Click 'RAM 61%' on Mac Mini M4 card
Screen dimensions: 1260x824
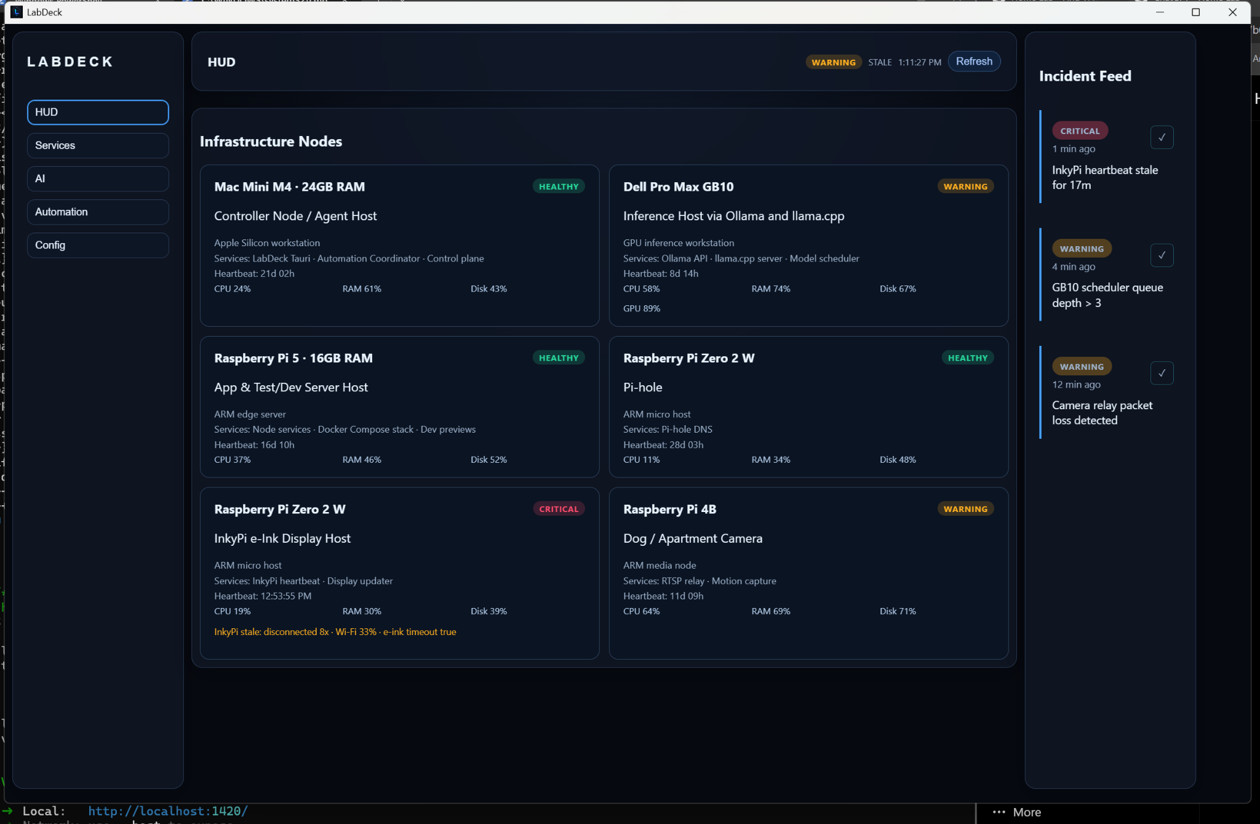[x=362, y=289]
